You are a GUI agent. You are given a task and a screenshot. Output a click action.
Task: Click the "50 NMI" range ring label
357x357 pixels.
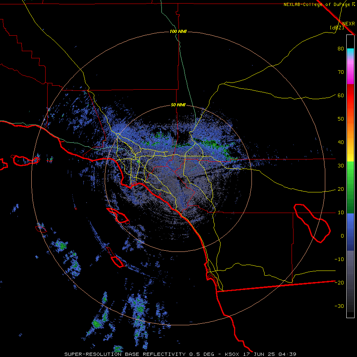tap(178, 105)
